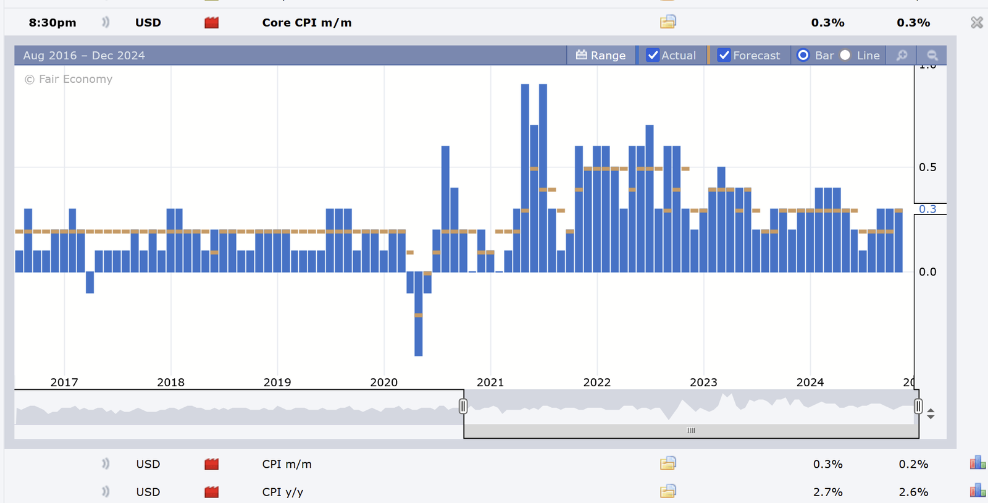Click the Core CPI m/m event title
The image size is (988, 503).
pyautogui.click(x=306, y=23)
